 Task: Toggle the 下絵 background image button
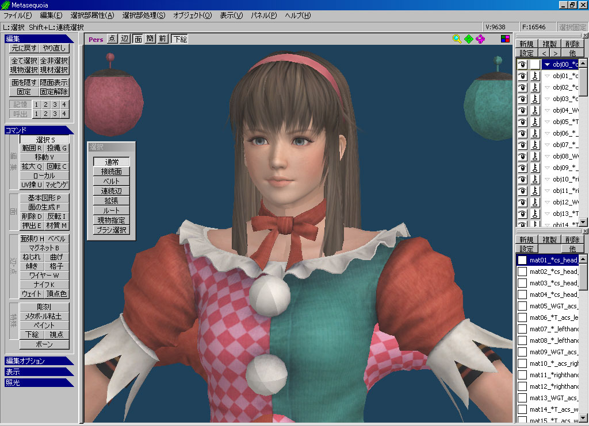pos(180,38)
